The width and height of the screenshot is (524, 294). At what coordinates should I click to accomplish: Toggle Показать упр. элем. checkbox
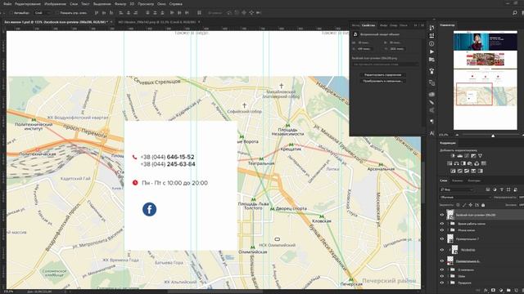point(57,13)
